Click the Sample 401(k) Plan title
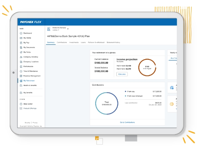198x153 pixels. (x=69, y=36)
